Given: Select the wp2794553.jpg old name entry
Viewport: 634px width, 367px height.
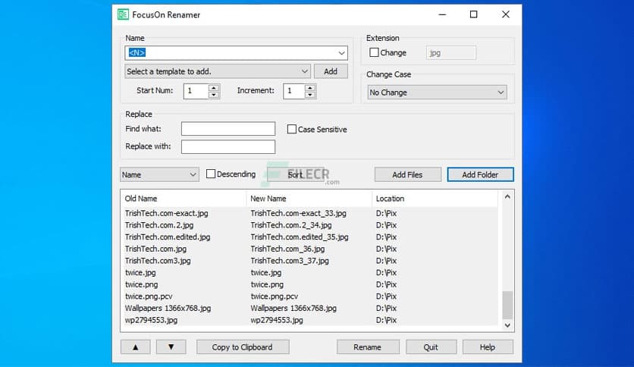Looking at the screenshot, I should point(151,320).
